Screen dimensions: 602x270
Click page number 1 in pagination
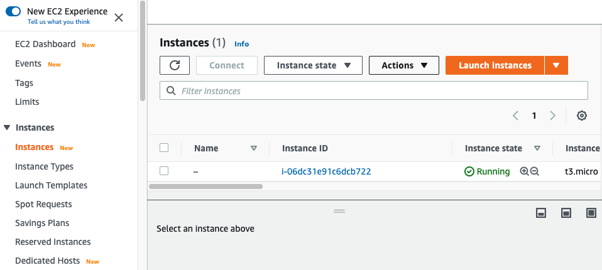point(534,116)
